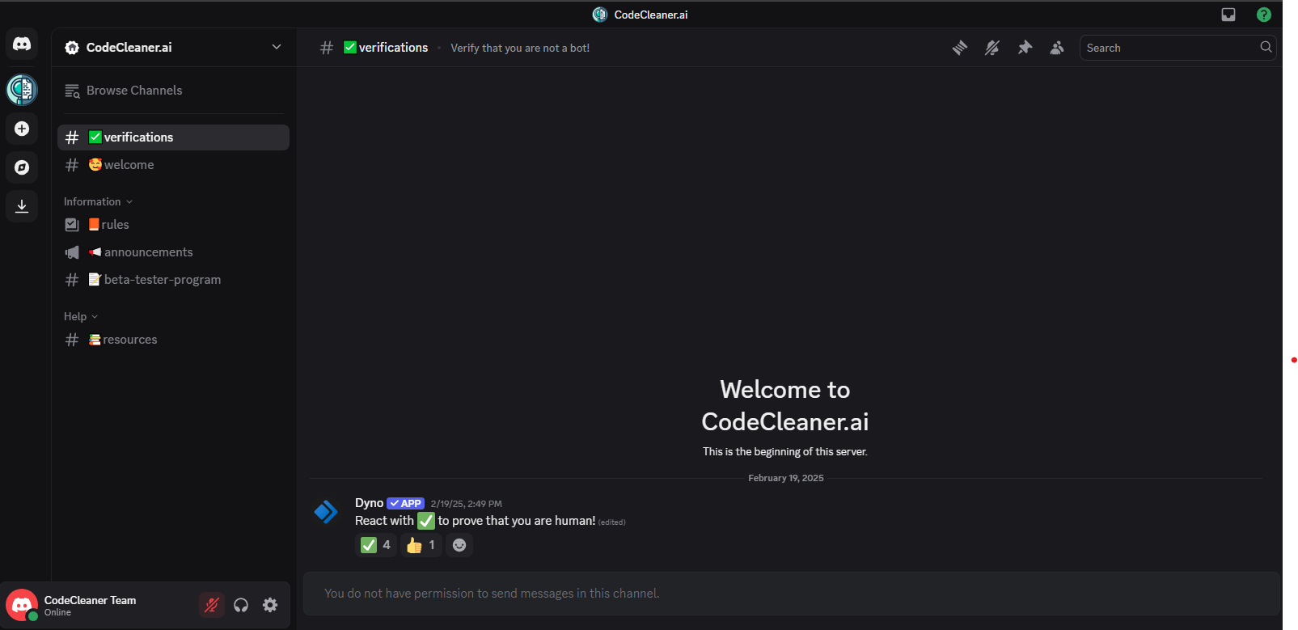Open the Threads icon in header
The width and height of the screenshot is (1298, 630).
pyautogui.click(x=960, y=48)
